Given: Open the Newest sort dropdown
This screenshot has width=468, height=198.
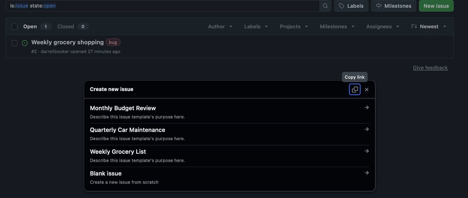Looking at the screenshot, I should 429,27.
